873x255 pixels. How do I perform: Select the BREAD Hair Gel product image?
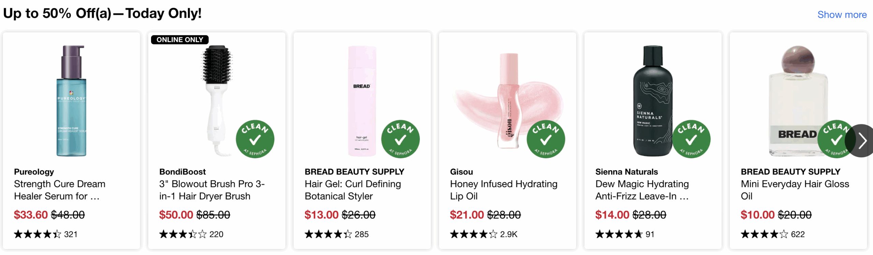362,100
